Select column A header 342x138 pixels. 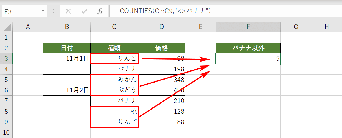tap(28, 27)
